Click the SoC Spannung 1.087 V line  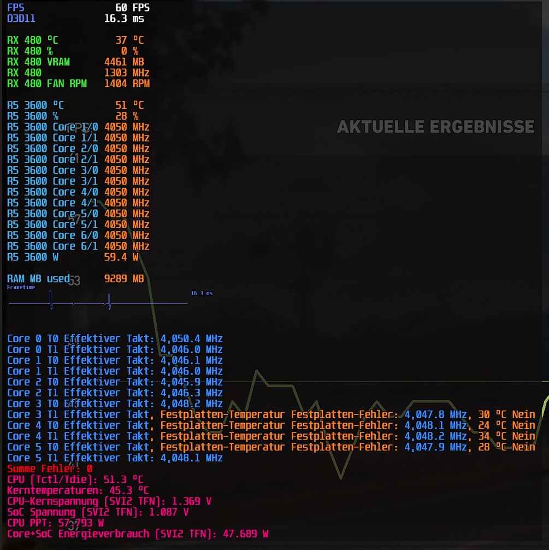pyautogui.click(x=98, y=512)
